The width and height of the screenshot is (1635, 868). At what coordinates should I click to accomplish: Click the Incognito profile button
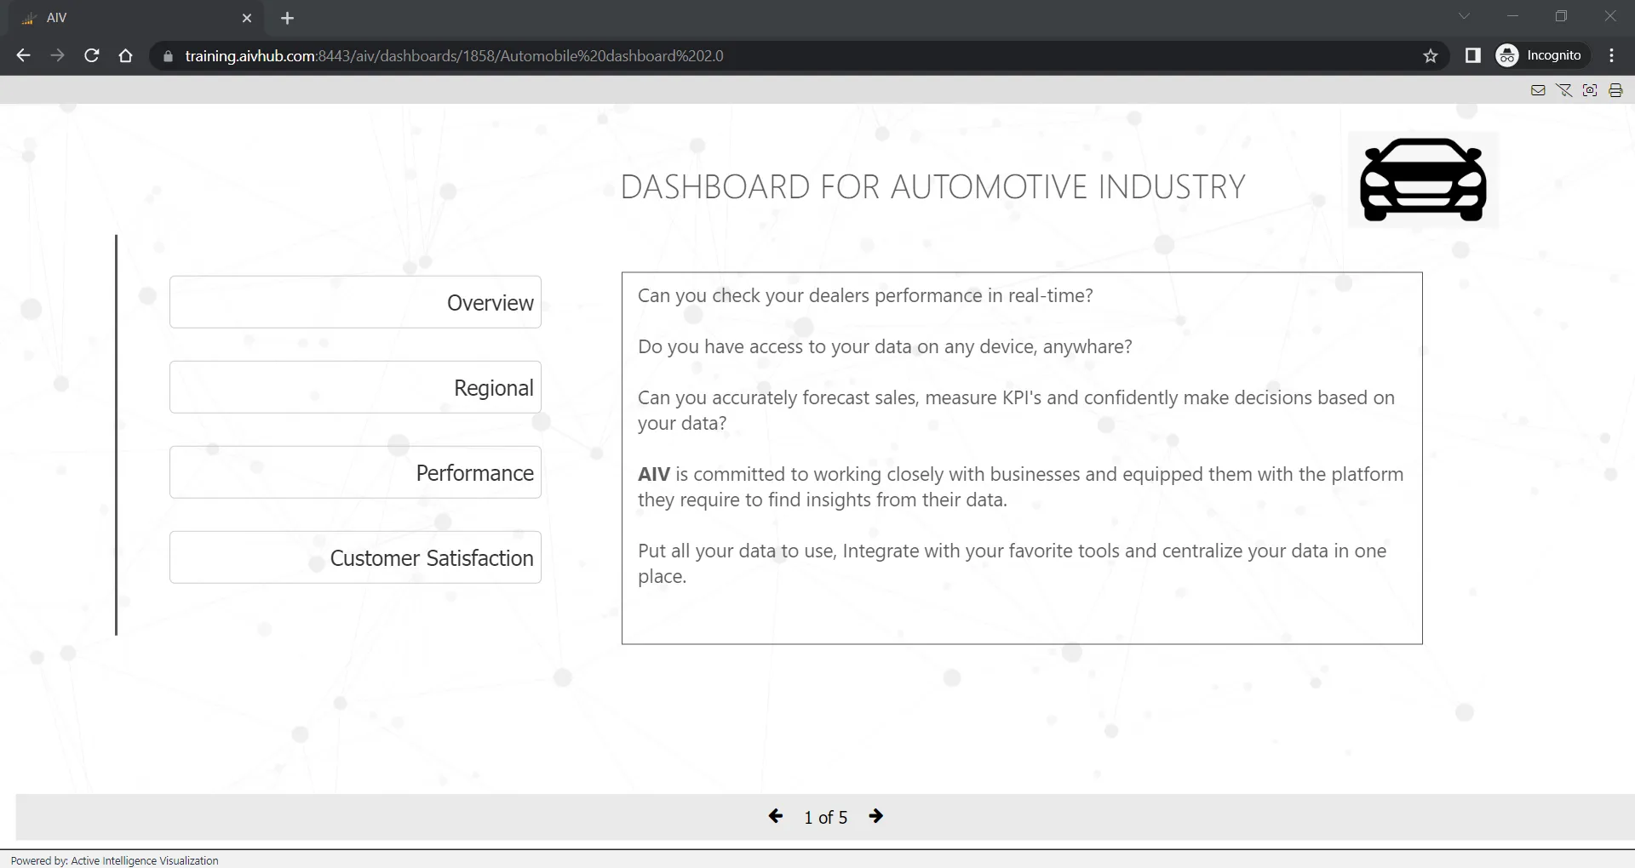[x=1542, y=55]
